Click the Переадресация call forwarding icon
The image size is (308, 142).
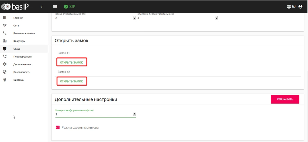coord(4,56)
